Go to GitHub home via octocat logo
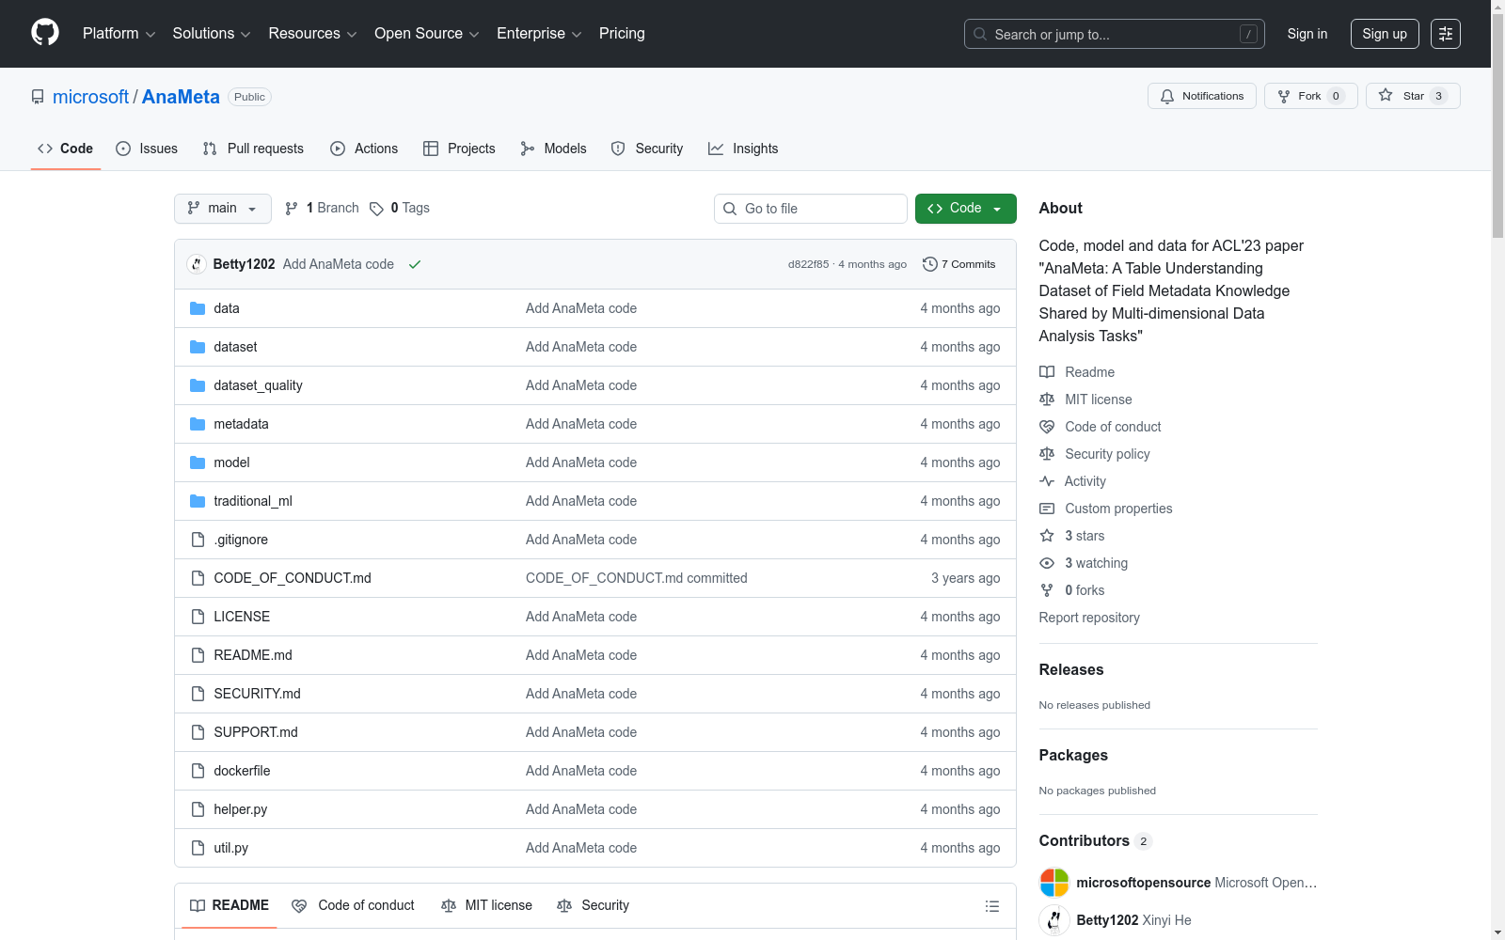Screen dimensions: 1505x940 click(x=45, y=33)
